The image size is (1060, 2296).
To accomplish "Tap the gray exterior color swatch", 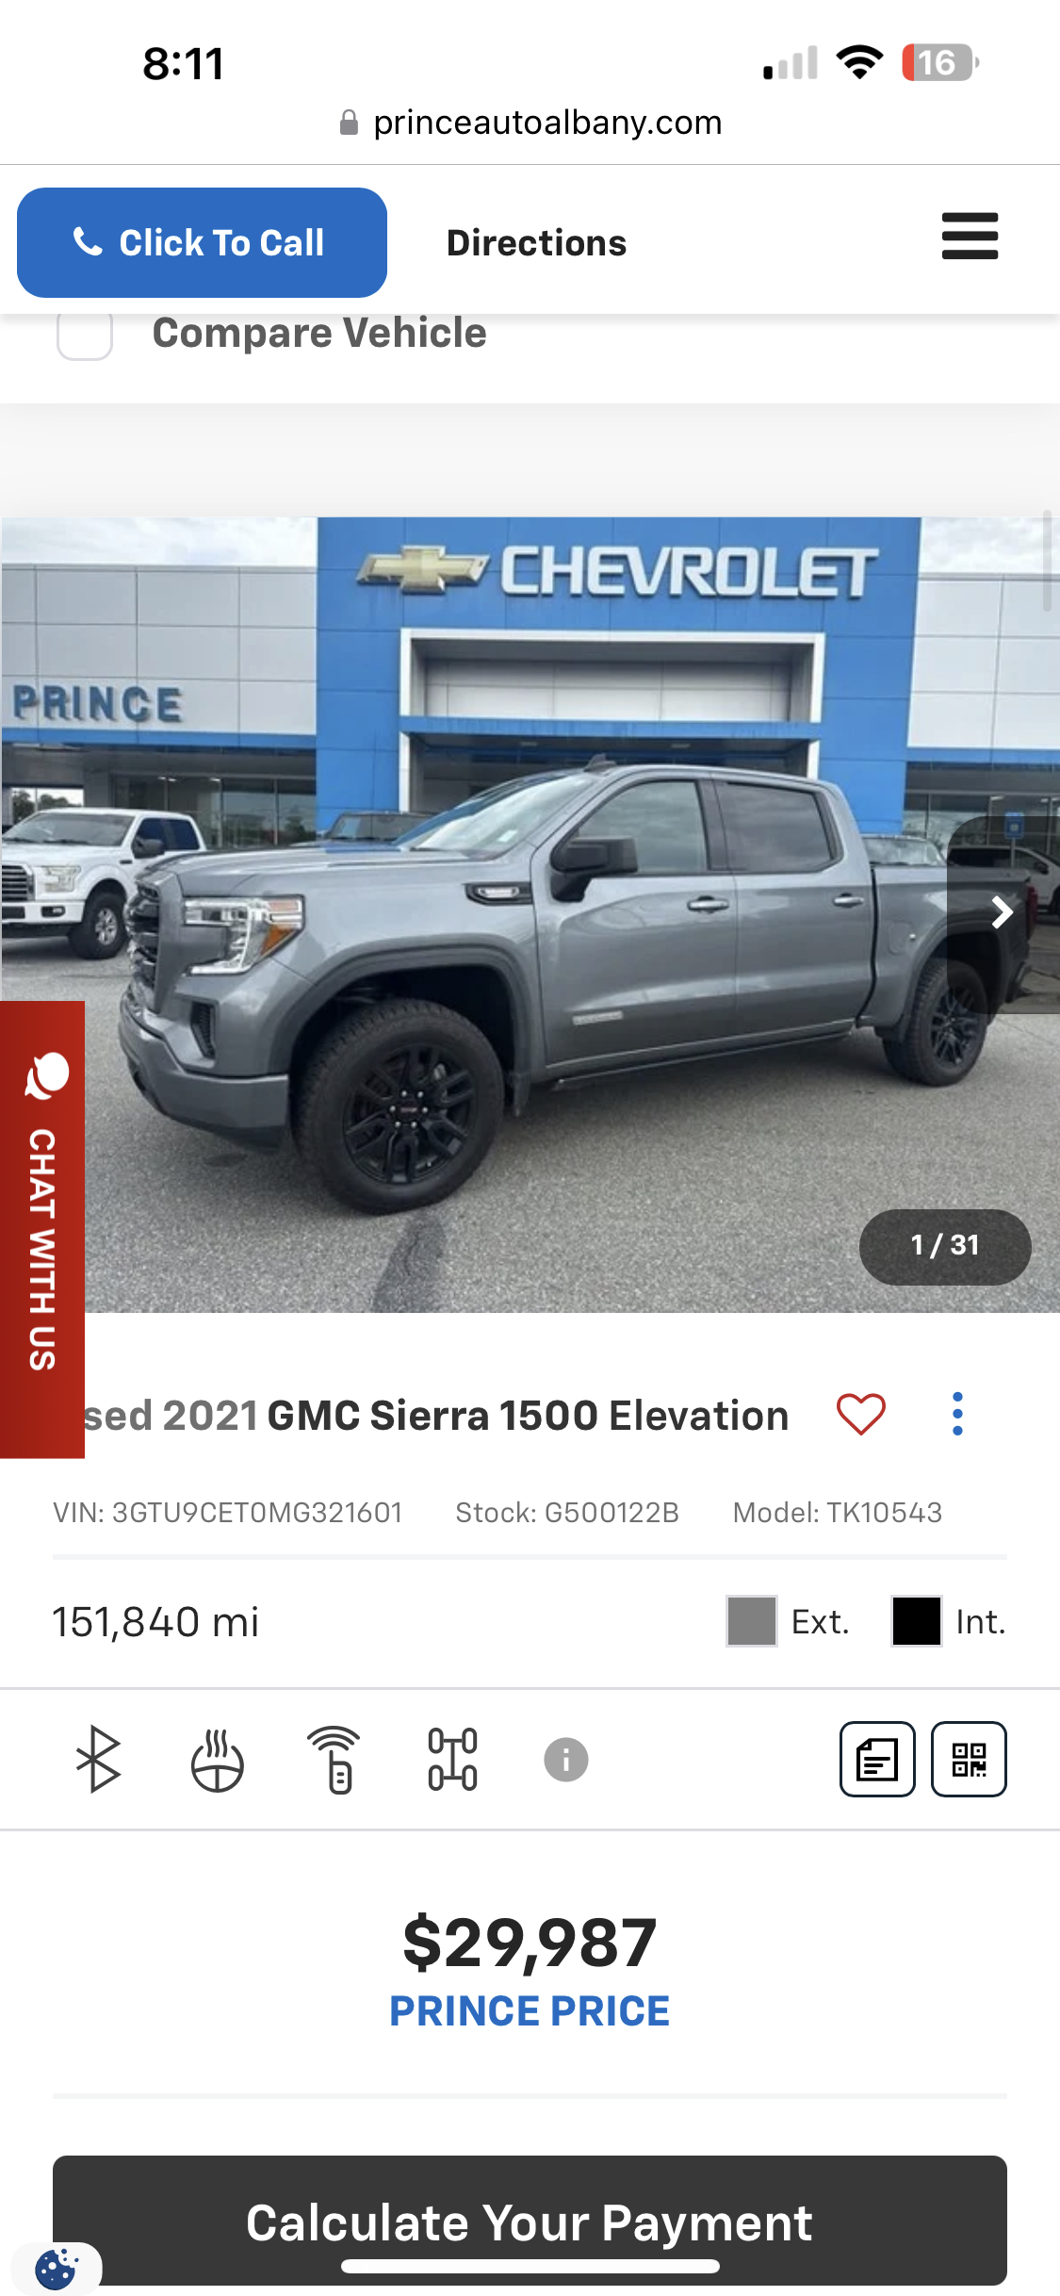I will 752,1621.
